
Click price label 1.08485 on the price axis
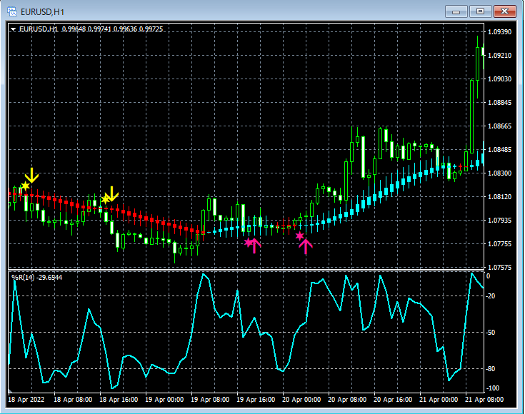coord(500,150)
